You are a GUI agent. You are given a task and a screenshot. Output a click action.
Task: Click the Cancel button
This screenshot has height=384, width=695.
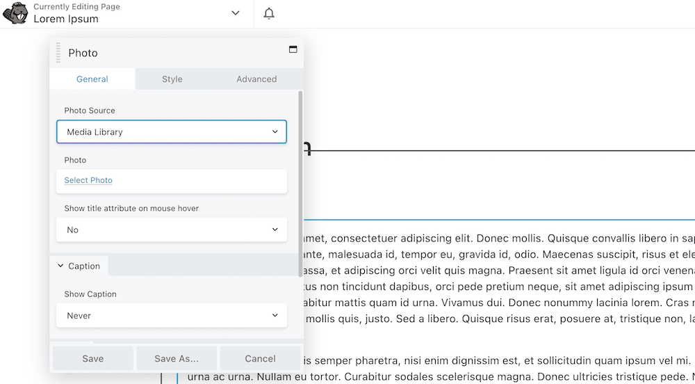coord(260,358)
